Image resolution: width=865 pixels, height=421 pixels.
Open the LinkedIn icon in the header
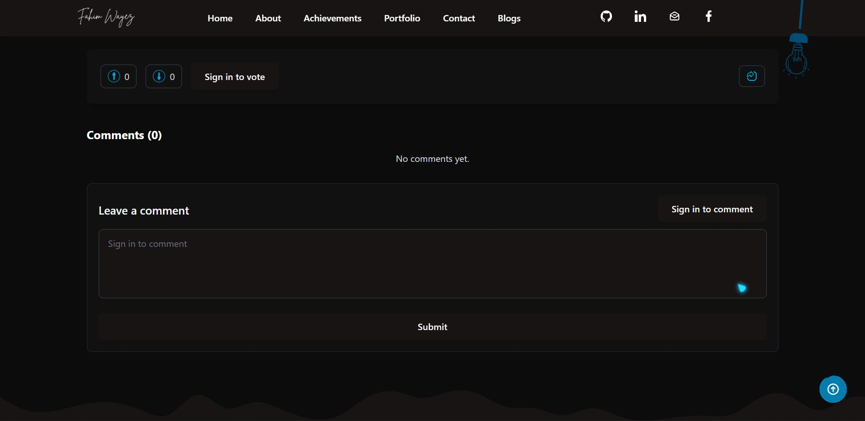click(x=640, y=16)
